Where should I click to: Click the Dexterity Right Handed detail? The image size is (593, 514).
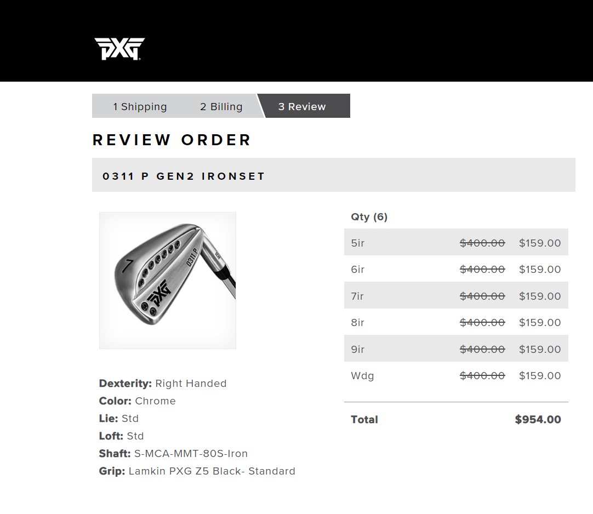coord(163,384)
